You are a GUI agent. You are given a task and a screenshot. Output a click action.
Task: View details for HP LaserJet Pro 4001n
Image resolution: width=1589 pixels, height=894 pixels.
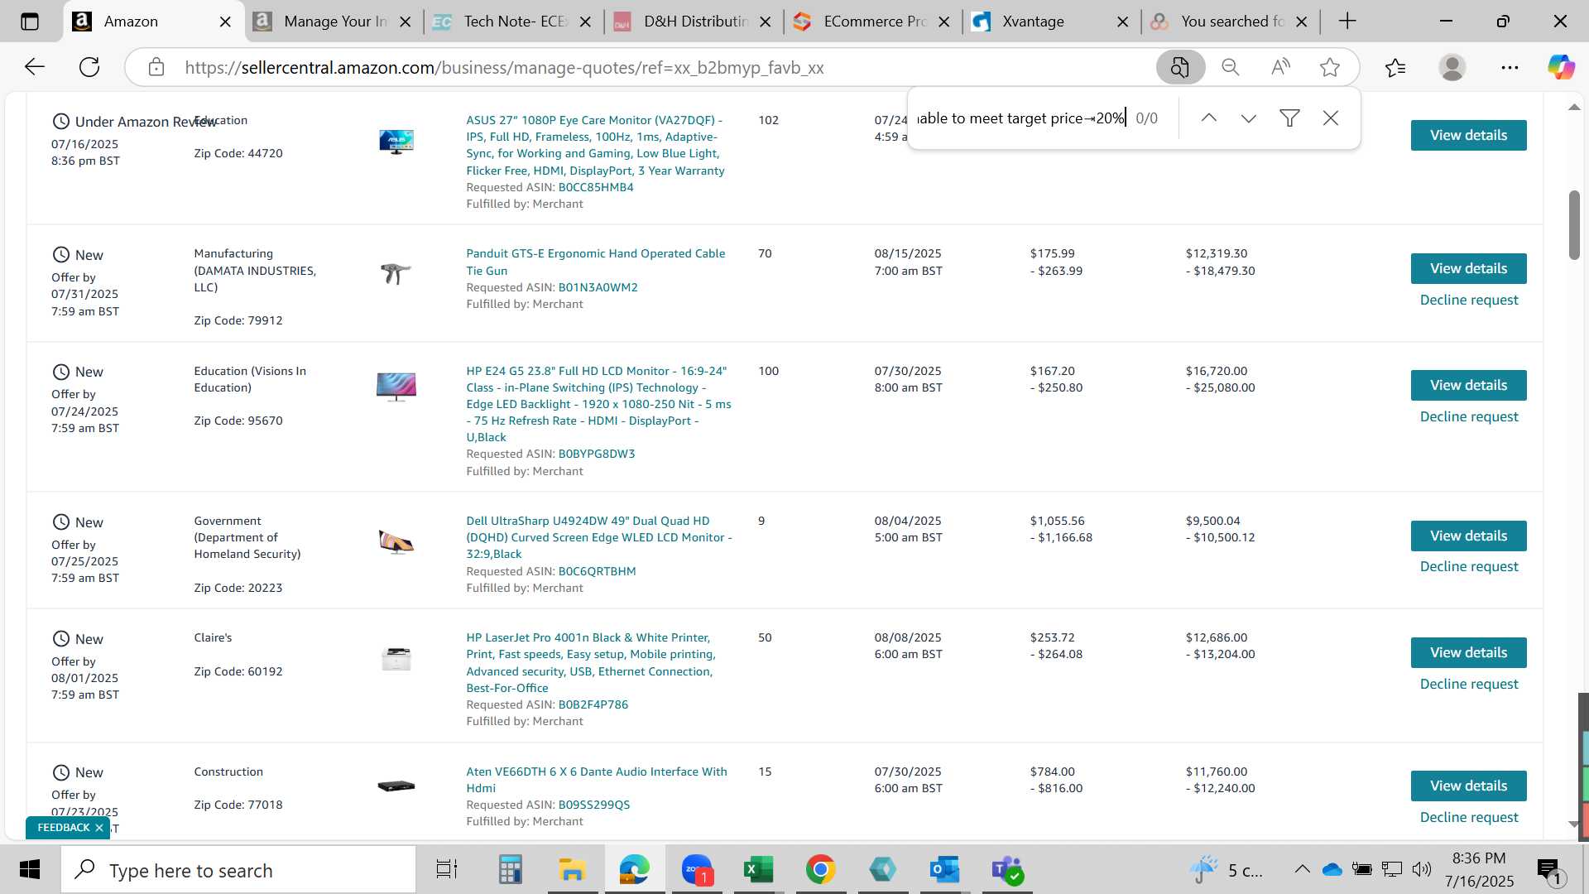click(x=1468, y=652)
